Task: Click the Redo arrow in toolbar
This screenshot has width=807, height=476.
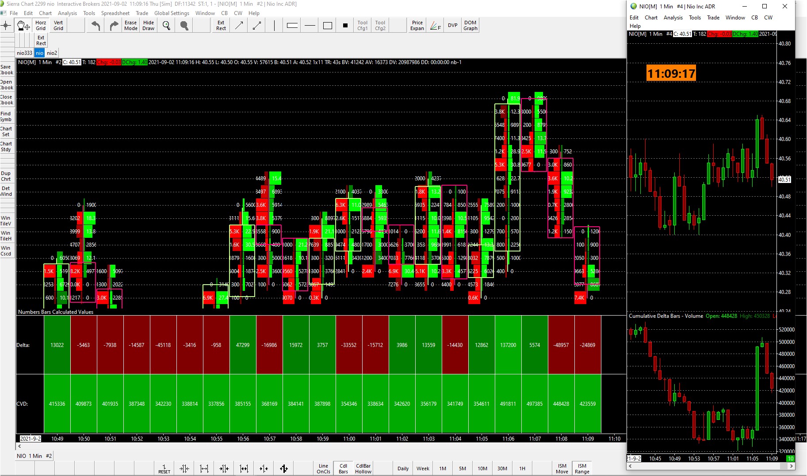Action: tap(114, 26)
